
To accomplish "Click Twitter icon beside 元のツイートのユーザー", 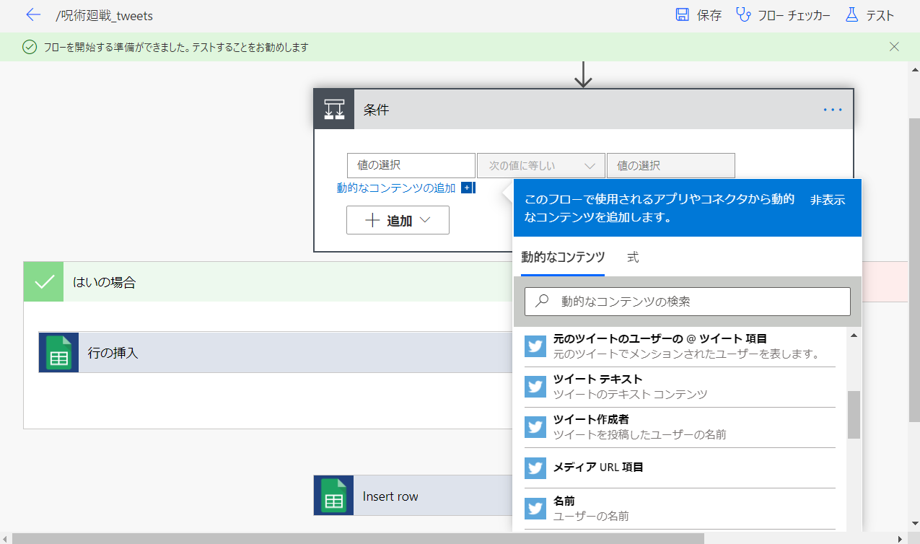I will click(x=535, y=346).
